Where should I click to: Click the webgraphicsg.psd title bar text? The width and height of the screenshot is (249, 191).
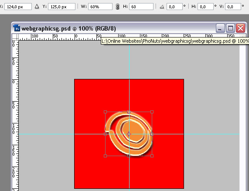(68, 29)
